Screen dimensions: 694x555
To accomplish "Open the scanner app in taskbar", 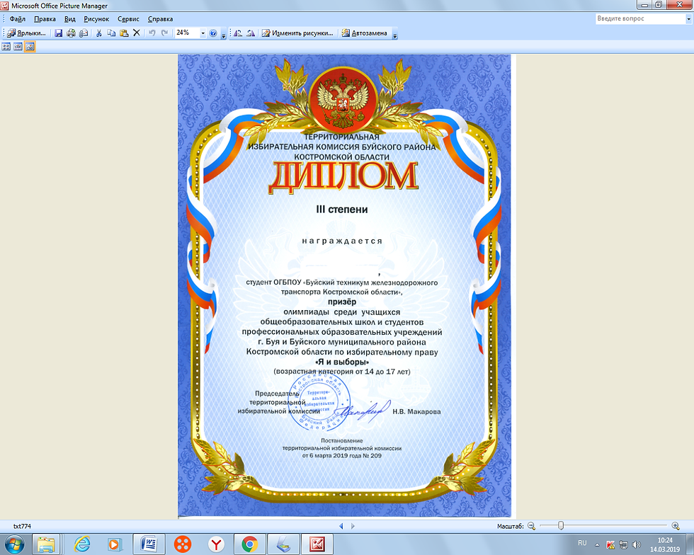I will (284, 544).
